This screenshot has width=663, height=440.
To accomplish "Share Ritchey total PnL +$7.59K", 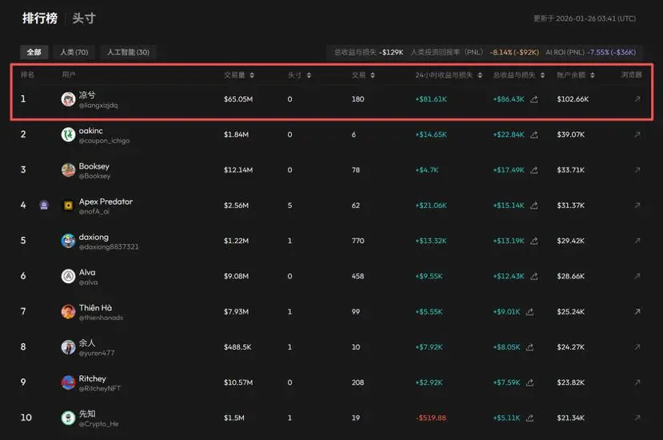I will pos(529,382).
